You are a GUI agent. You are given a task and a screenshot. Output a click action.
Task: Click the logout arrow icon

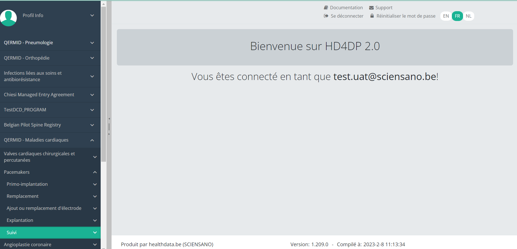click(x=326, y=16)
